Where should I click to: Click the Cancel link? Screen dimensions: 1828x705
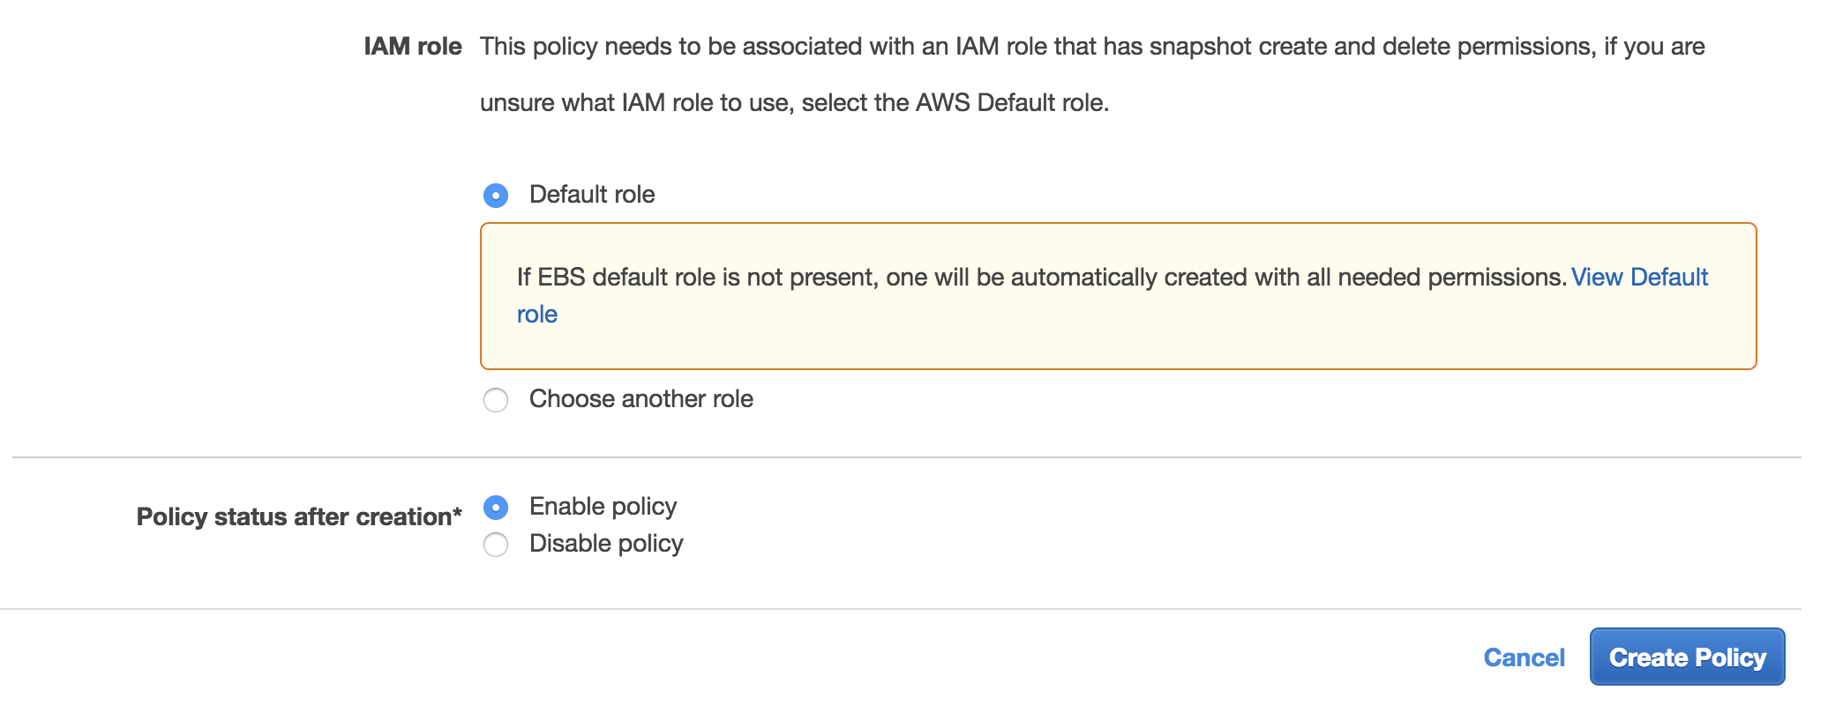1524,657
